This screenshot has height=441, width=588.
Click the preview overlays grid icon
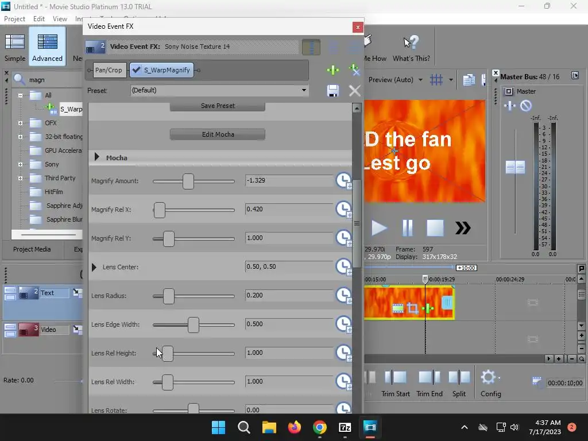click(436, 79)
